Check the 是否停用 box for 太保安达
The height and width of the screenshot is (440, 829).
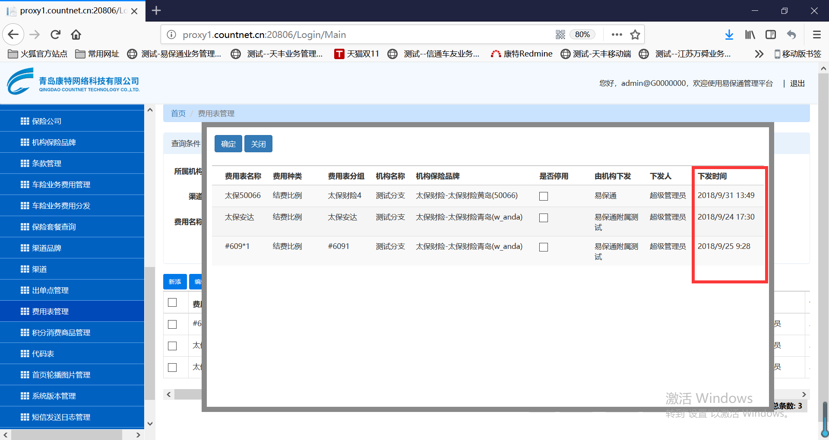click(x=544, y=218)
